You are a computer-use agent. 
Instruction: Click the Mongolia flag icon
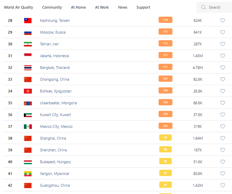[x=28, y=103]
